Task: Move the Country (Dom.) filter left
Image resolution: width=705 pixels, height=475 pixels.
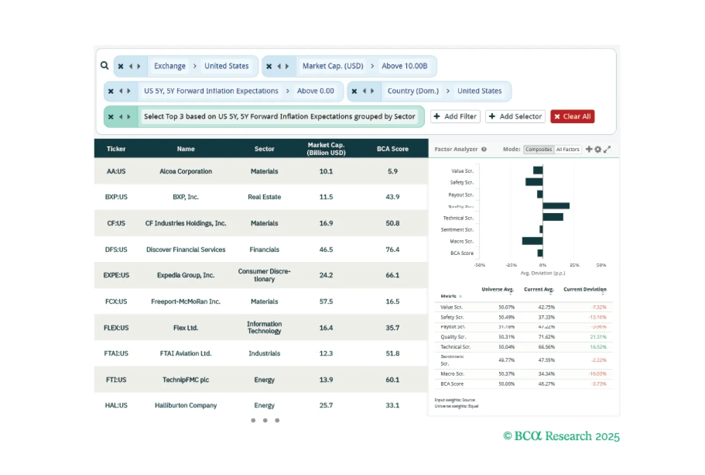Action: (x=364, y=91)
